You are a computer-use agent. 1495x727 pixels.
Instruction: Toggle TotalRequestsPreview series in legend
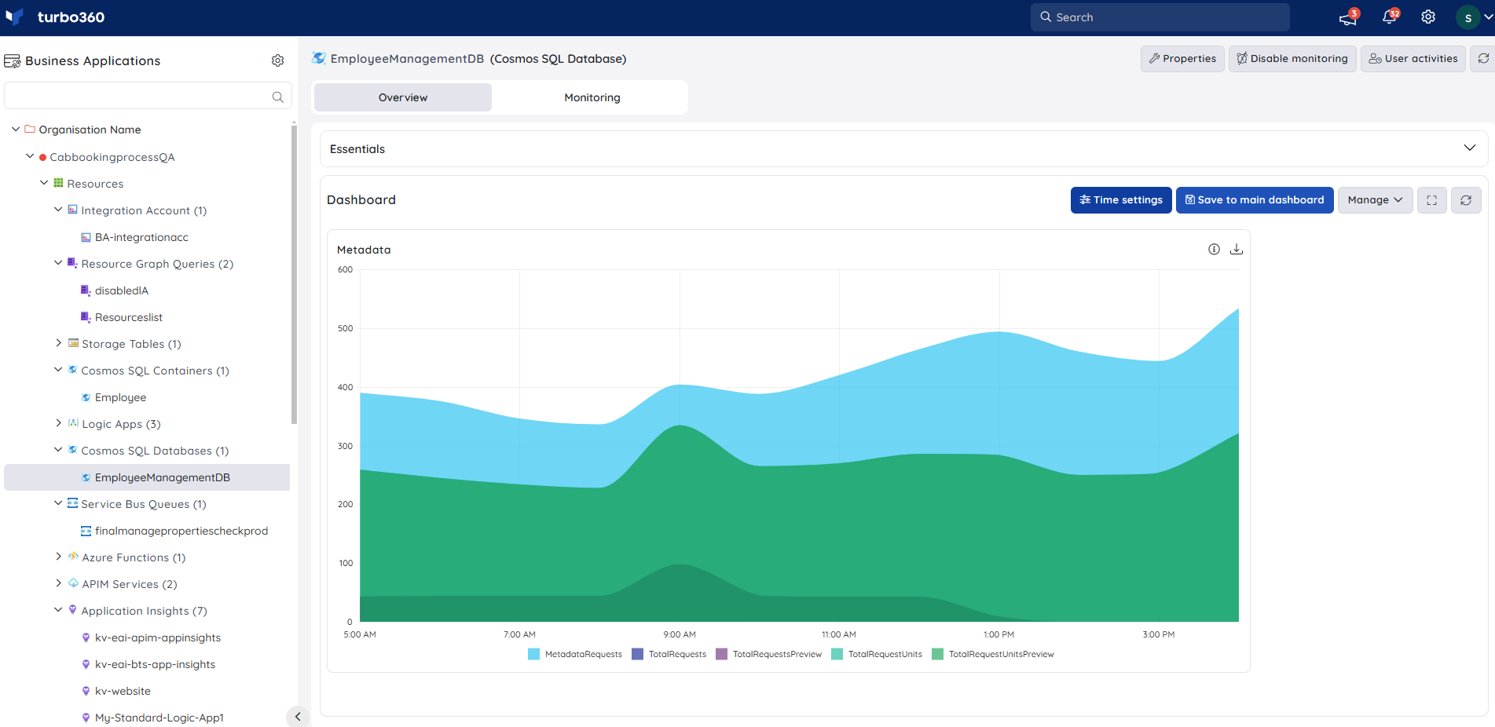(769, 654)
